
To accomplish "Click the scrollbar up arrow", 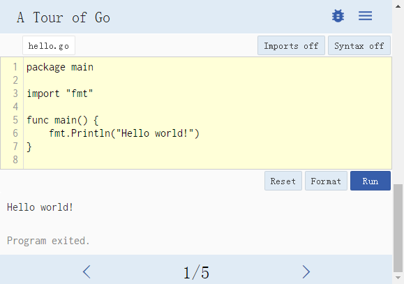I will [x=398, y=7].
